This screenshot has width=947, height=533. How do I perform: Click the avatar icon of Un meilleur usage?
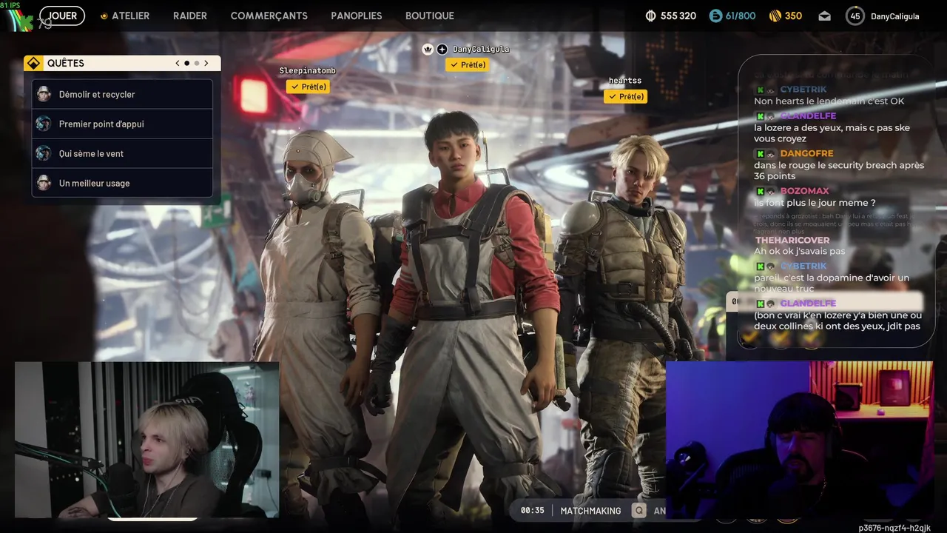(x=44, y=183)
